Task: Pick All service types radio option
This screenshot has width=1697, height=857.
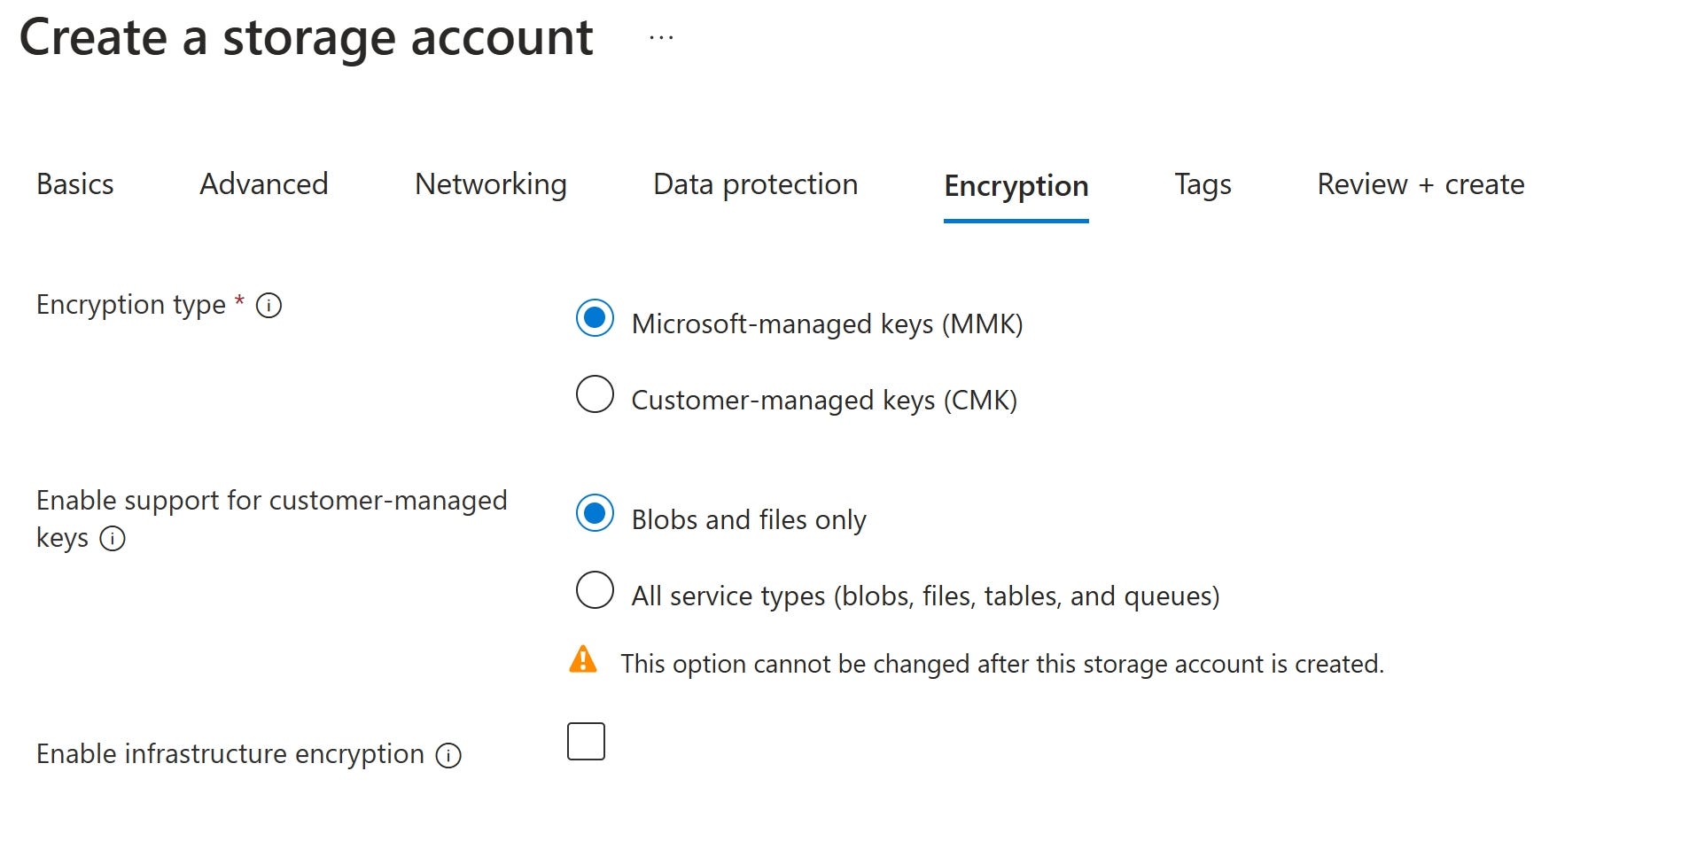Action: pos(595,590)
